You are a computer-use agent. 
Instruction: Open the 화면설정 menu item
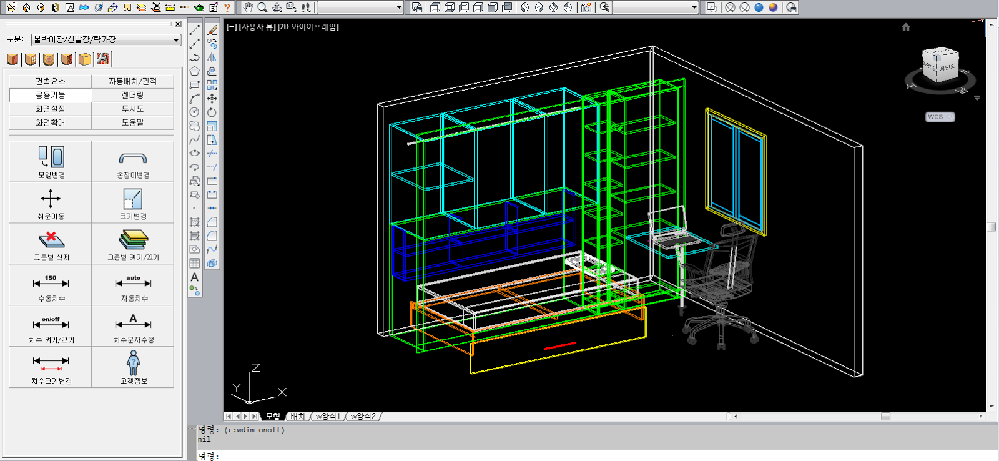click(x=51, y=109)
